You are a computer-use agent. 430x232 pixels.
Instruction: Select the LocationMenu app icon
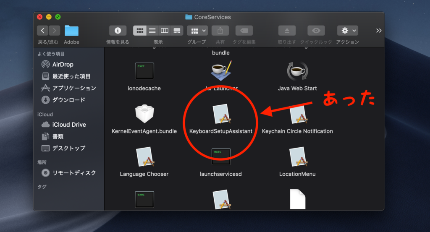(299, 157)
